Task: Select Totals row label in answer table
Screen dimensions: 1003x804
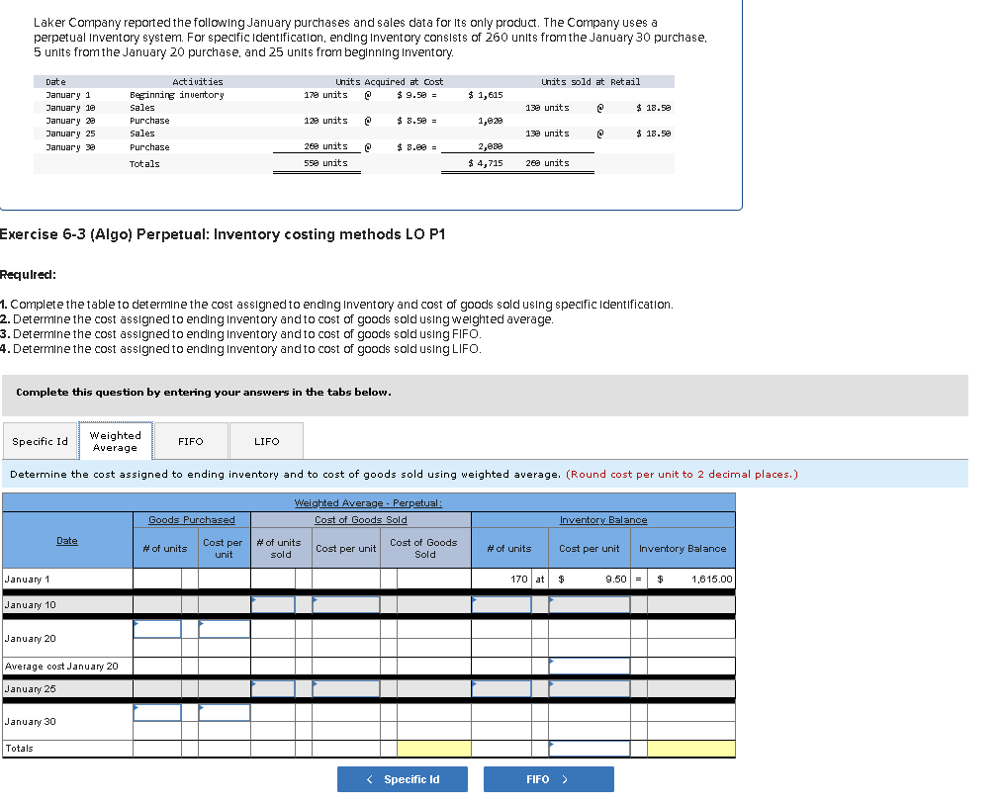Action: click(19, 749)
